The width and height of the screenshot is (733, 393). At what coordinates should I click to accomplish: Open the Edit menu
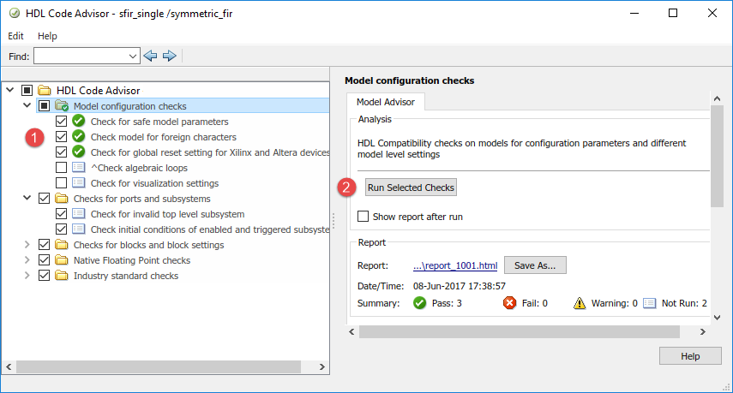tap(16, 36)
